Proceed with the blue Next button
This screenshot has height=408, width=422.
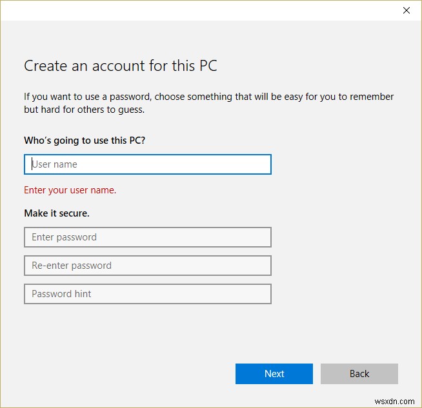pyautogui.click(x=274, y=374)
